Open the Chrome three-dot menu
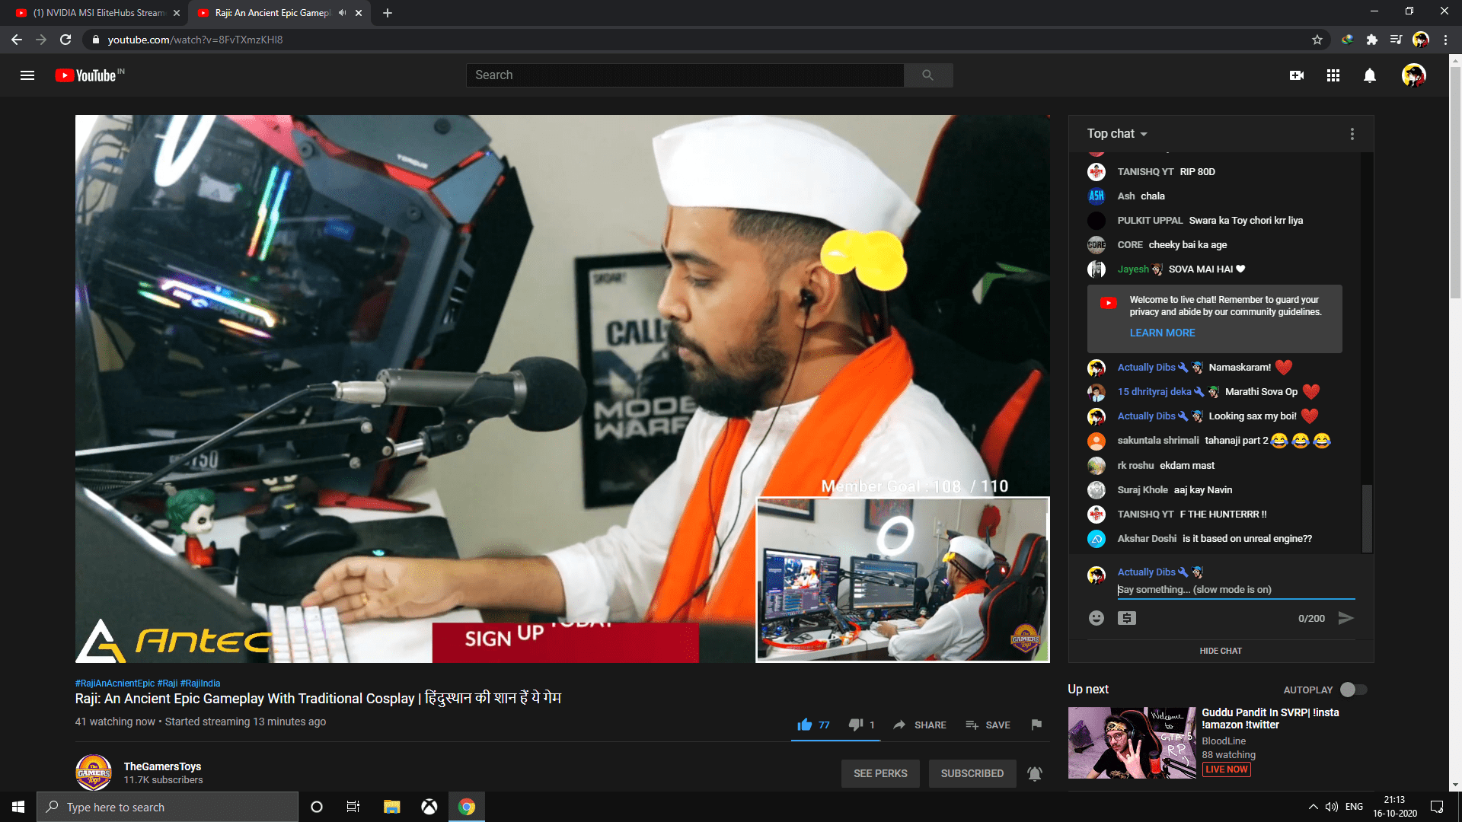The image size is (1462, 822). (x=1446, y=40)
